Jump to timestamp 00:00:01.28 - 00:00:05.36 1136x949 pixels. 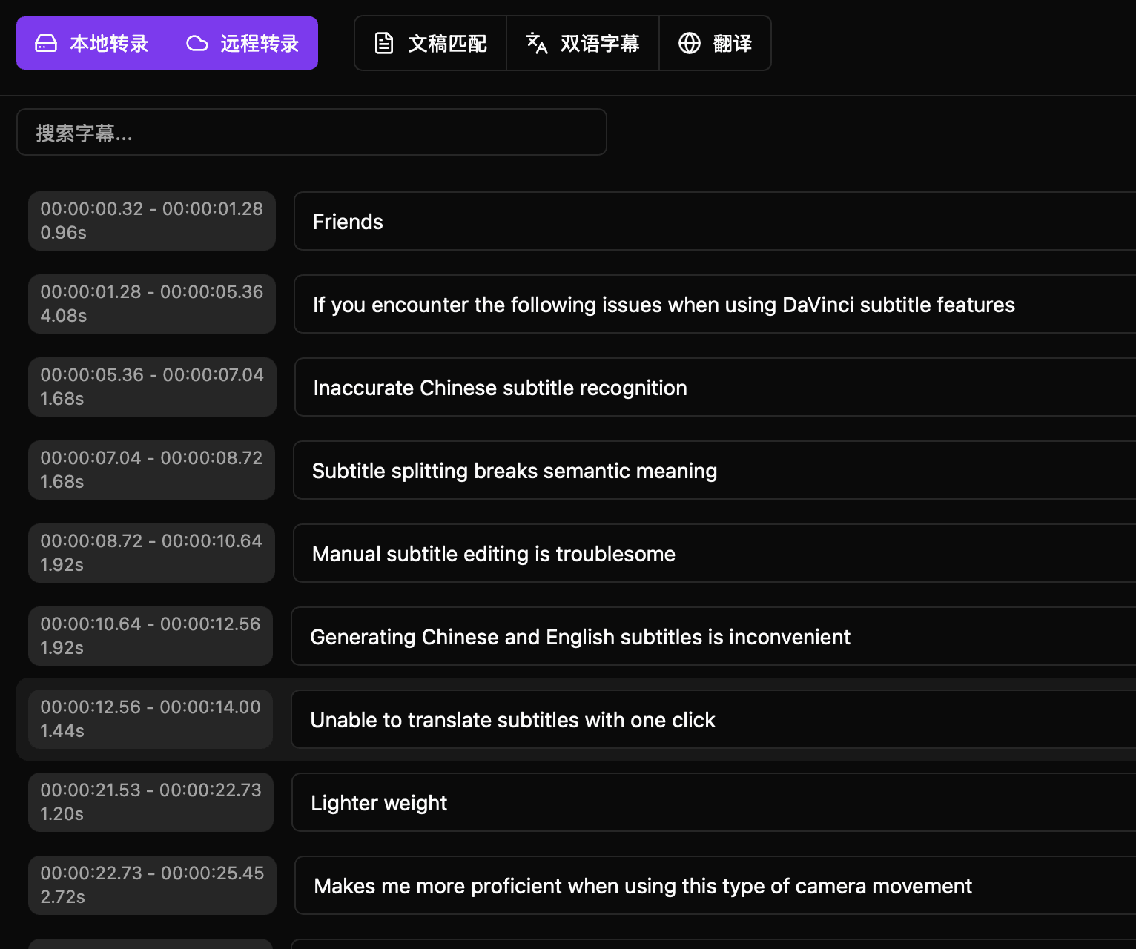[152, 304]
